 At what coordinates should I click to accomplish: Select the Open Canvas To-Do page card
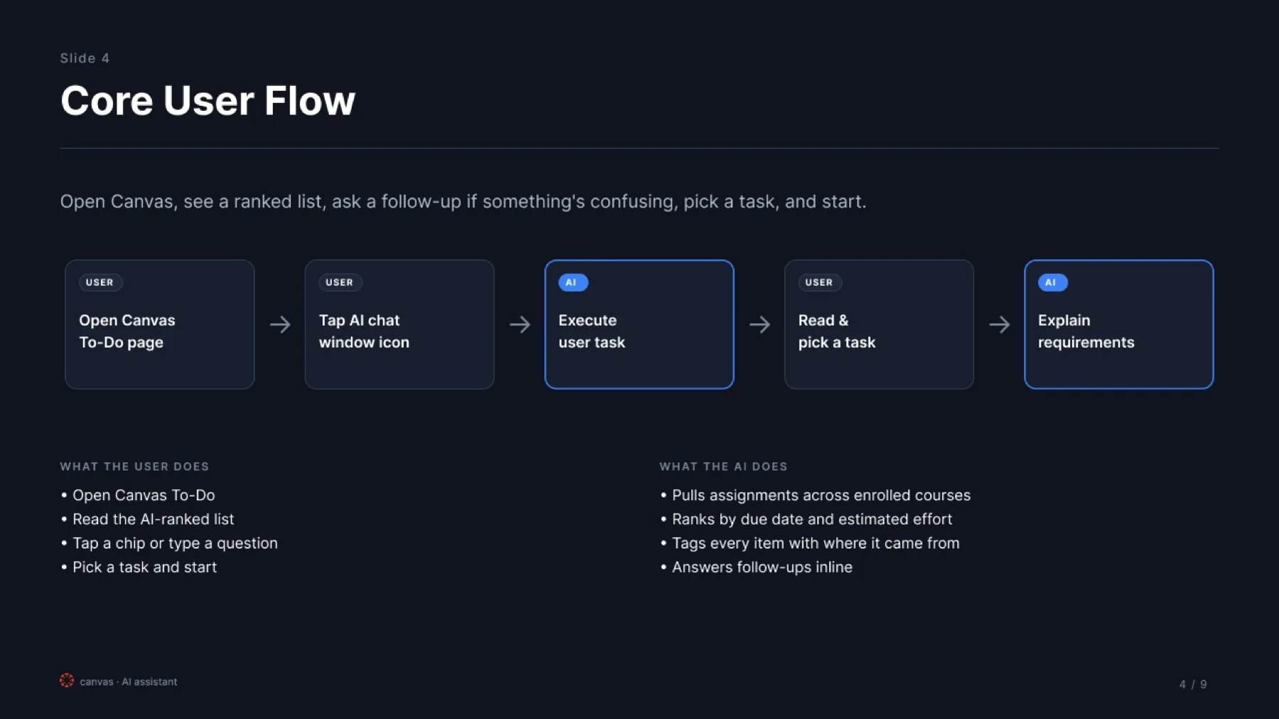coord(160,324)
